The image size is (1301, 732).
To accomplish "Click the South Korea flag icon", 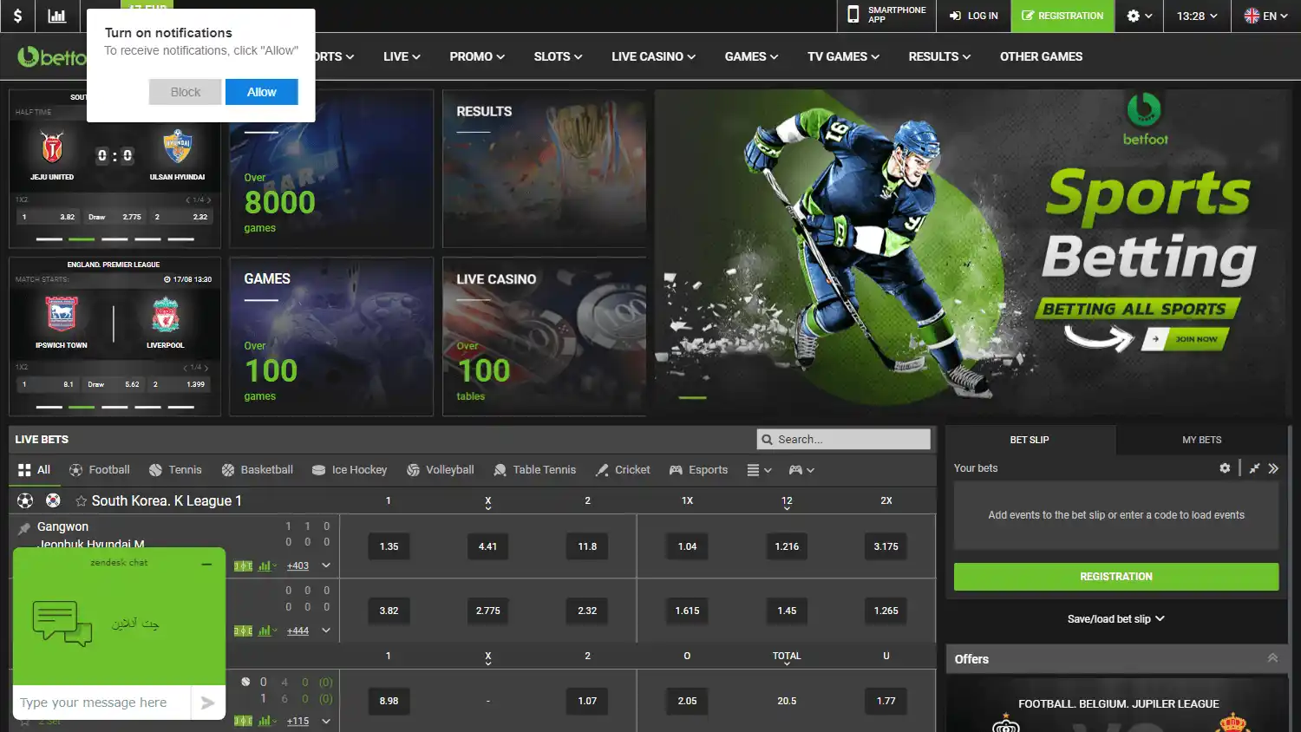I will (53, 500).
